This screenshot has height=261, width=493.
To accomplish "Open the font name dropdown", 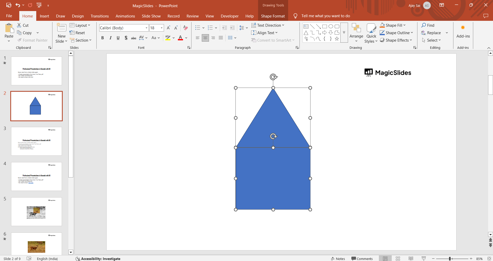I will click(146, 28).
